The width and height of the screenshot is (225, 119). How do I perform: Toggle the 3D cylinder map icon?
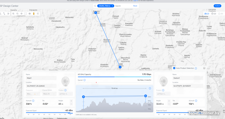[30, 14]
